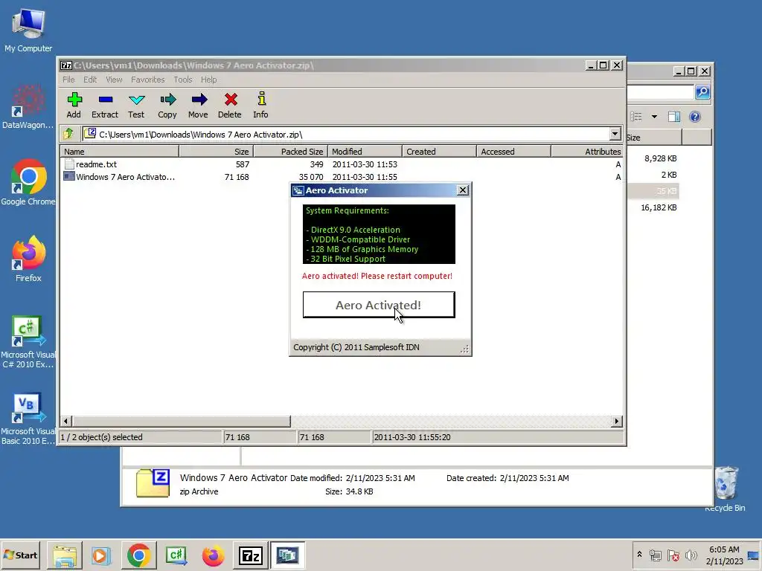This screenshot has width=762, height=571.
Task: Close the Aero Activator dialog
Action: click(x=463, y=190)
